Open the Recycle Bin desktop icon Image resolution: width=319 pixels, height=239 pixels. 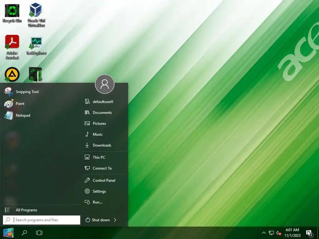tap(12, 13)
